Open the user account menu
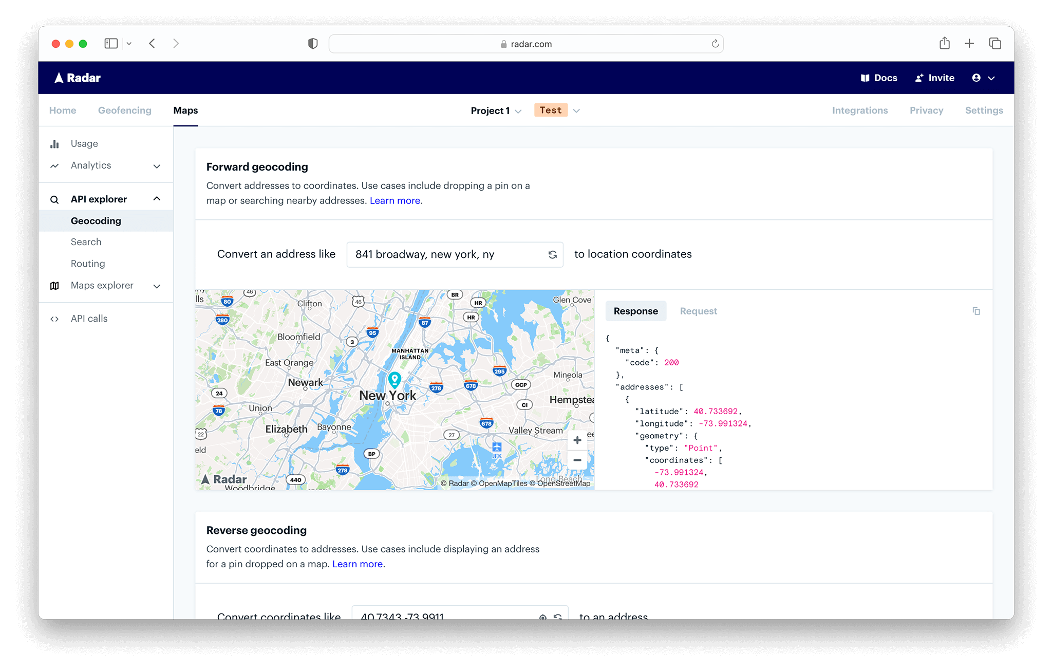This screenshot has width=1052, height=669. [983, 78]
